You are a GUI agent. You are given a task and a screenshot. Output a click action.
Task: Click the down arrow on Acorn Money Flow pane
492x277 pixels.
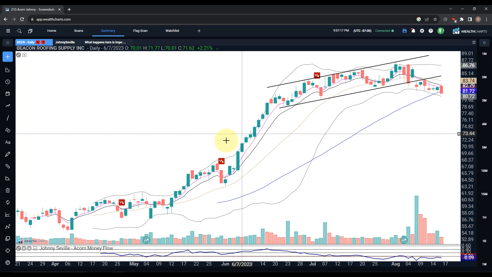[24, 248]
